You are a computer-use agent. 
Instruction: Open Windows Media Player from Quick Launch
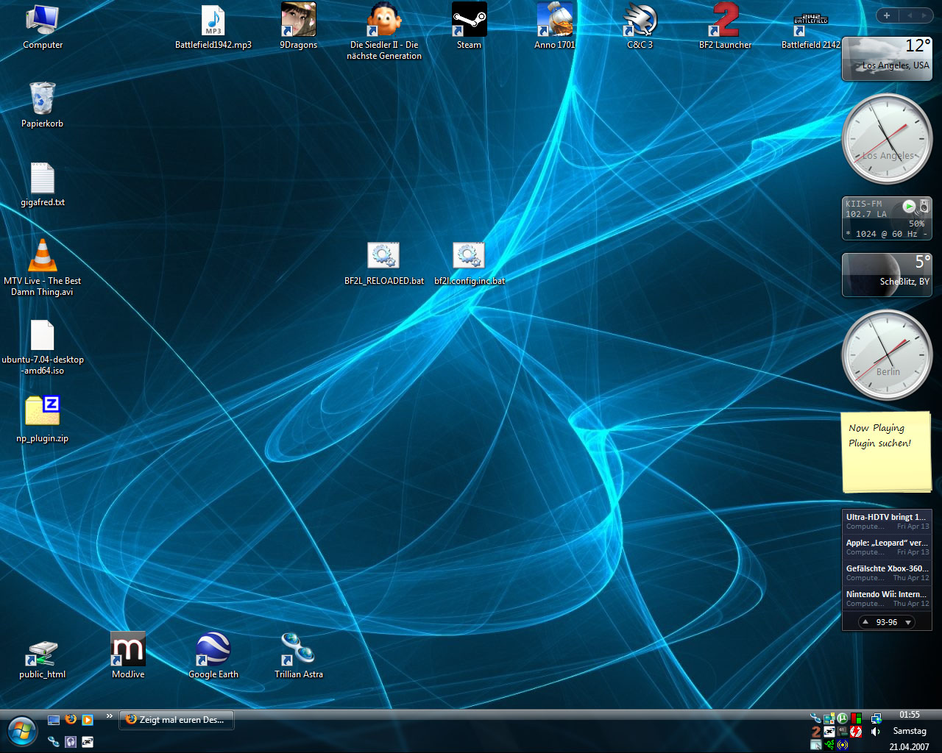coord(88,720)
